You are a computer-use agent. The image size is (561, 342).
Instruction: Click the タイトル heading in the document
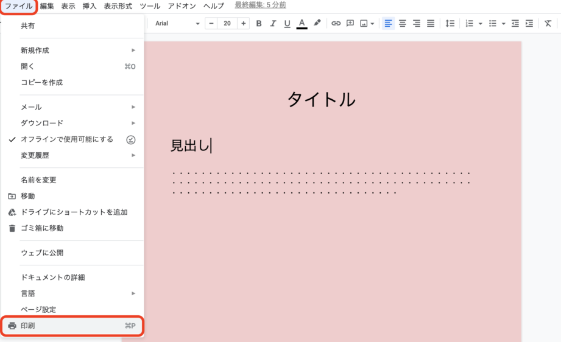(321, 99)
